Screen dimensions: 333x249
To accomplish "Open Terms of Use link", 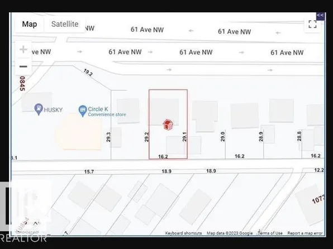I will point(270,233).
